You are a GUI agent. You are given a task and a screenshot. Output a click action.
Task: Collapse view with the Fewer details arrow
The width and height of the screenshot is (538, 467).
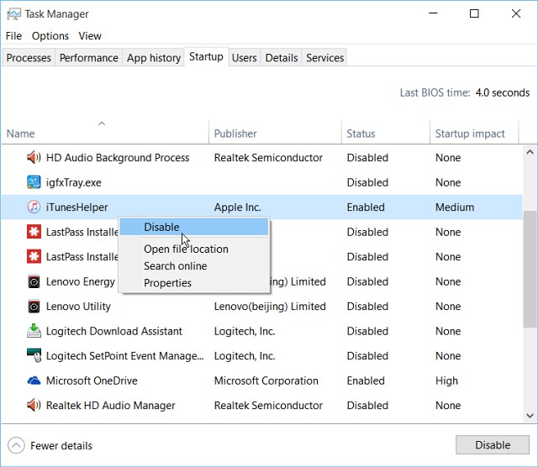point(16,446)
